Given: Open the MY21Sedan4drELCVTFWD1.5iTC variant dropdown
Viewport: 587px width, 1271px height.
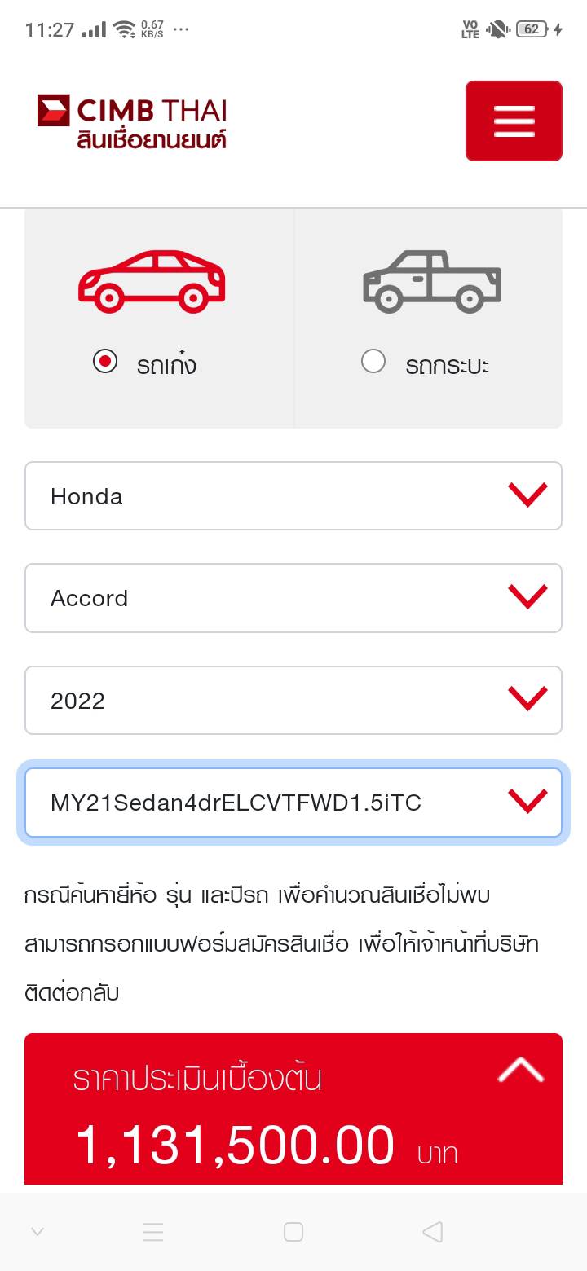Looking at the screenshot, I should (293, 803).
